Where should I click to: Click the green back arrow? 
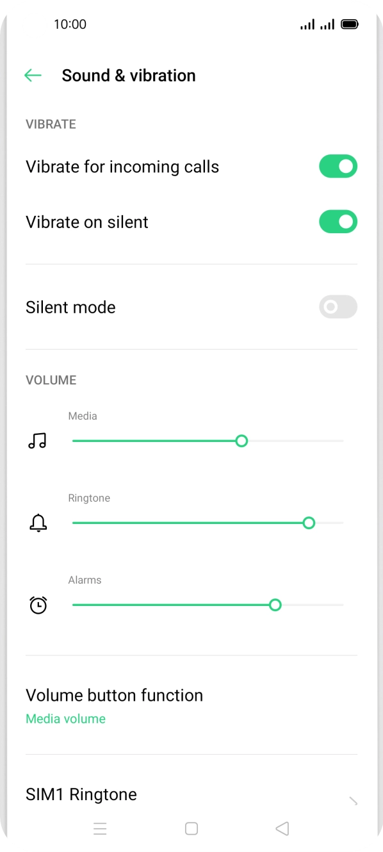point(33,75)
